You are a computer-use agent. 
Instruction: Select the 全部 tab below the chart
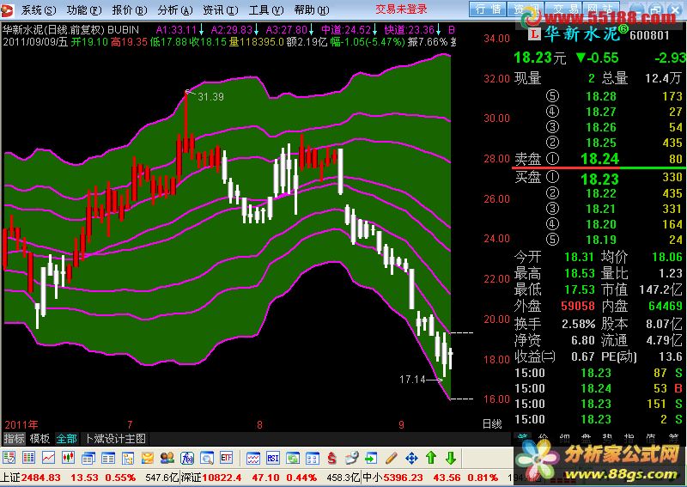tap(67, 438)
